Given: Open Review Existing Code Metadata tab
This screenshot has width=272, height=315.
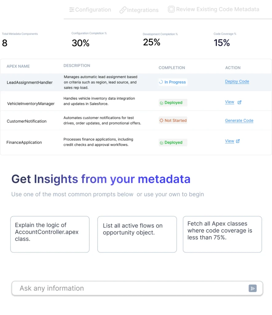Looking at the screenshot, I should coord(213,9).
